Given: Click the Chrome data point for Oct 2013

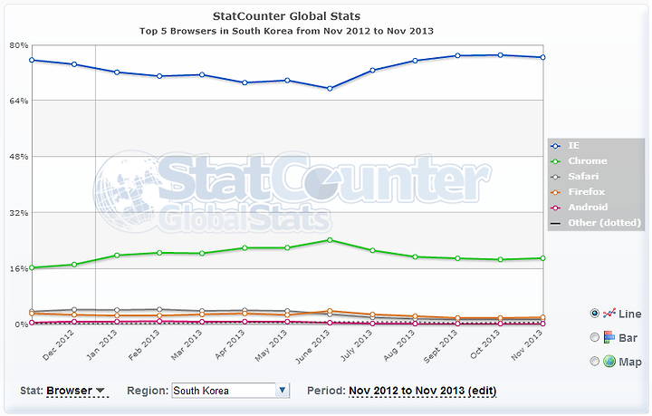Looking at the screenshot, I should 500,259.
